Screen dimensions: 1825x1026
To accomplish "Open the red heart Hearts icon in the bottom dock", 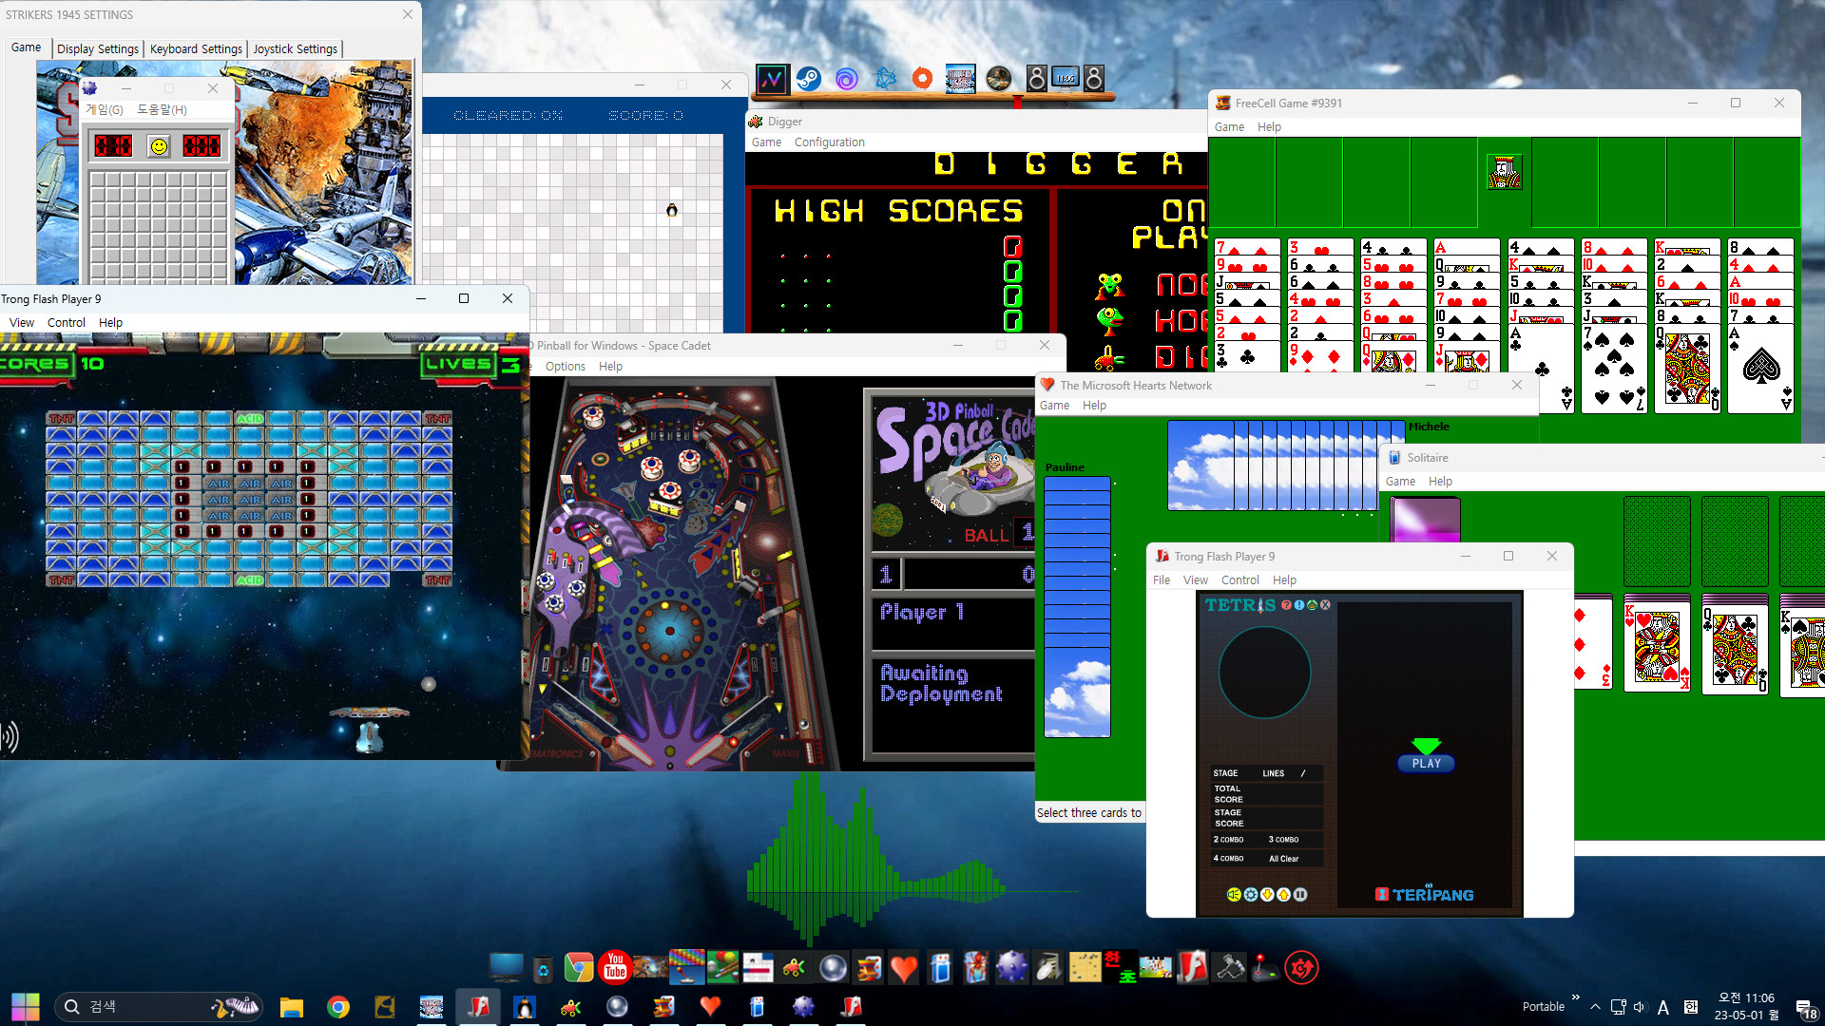I will click(904, 968).
